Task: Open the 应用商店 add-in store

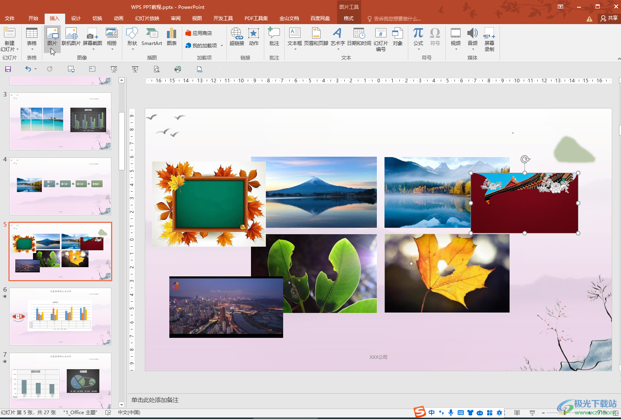Action: [x=199, y=33]
